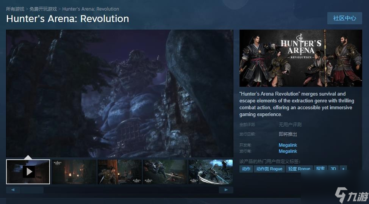Click the Hunter's Arena header capsule image

coord(301,58)
